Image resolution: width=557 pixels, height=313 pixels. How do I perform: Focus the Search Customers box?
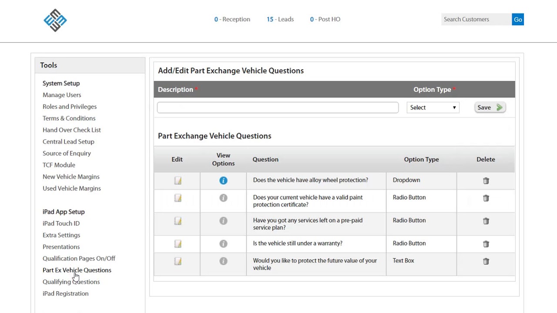[x=476, y=20]
